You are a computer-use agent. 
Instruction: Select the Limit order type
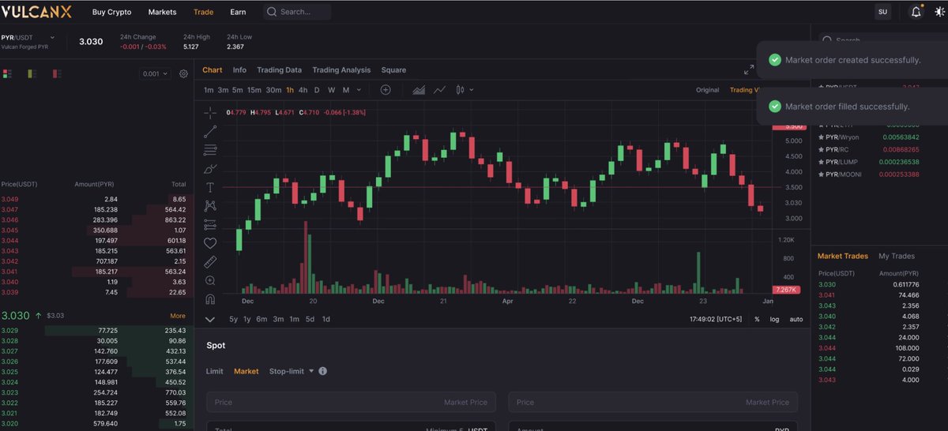215,371
